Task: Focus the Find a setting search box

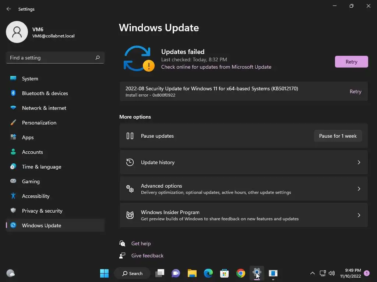Action: tap(55, 58)
